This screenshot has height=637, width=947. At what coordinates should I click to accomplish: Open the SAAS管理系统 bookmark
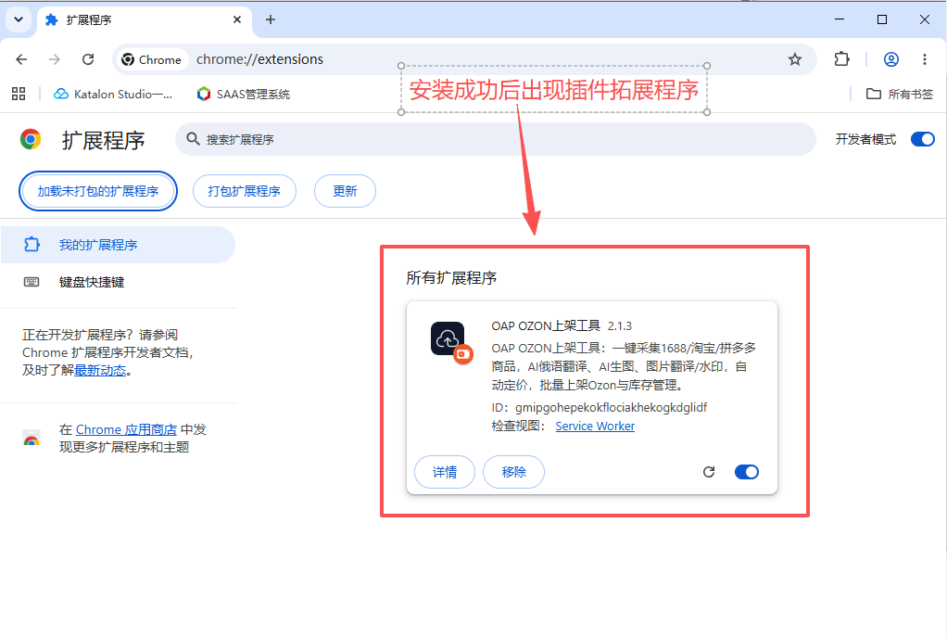coord(244,94)
